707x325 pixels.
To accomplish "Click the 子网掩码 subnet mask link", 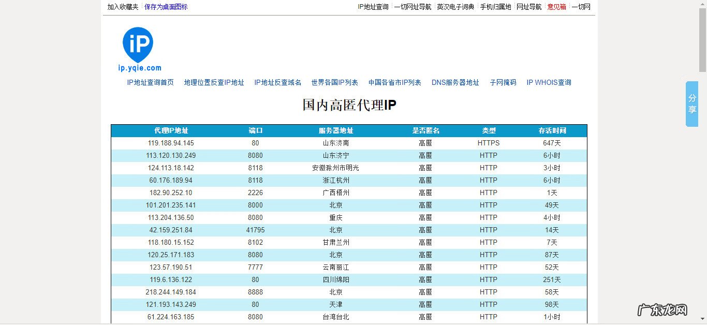I will (504, 82).
